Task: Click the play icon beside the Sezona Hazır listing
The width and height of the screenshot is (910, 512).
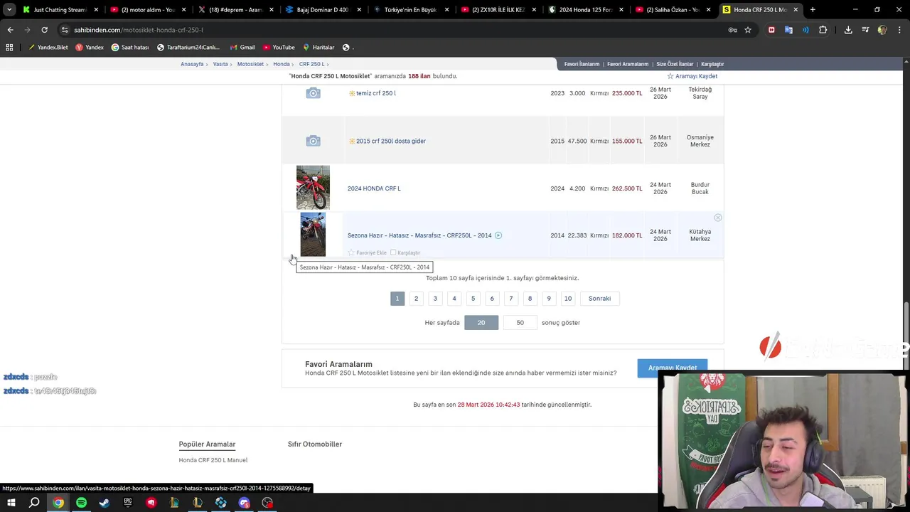Action: pyautogui.click(x=498, y=235)
